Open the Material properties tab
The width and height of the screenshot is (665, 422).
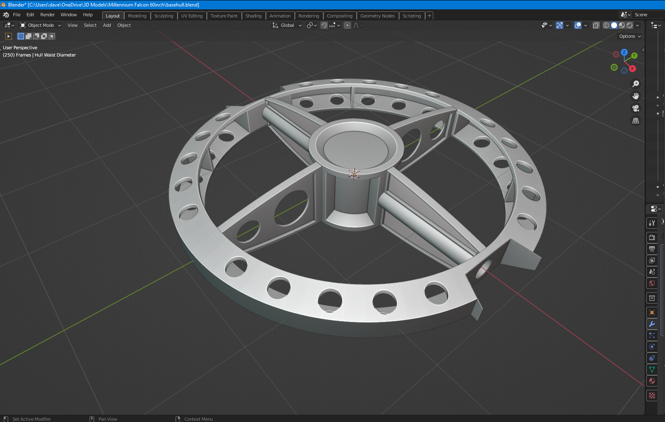[x=652, y=381]
